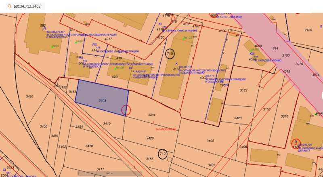This screenshot has width=323, height=177.
Task: Click the circled quarter number 712
Action: pyautogui.click(x=163, y=154)
